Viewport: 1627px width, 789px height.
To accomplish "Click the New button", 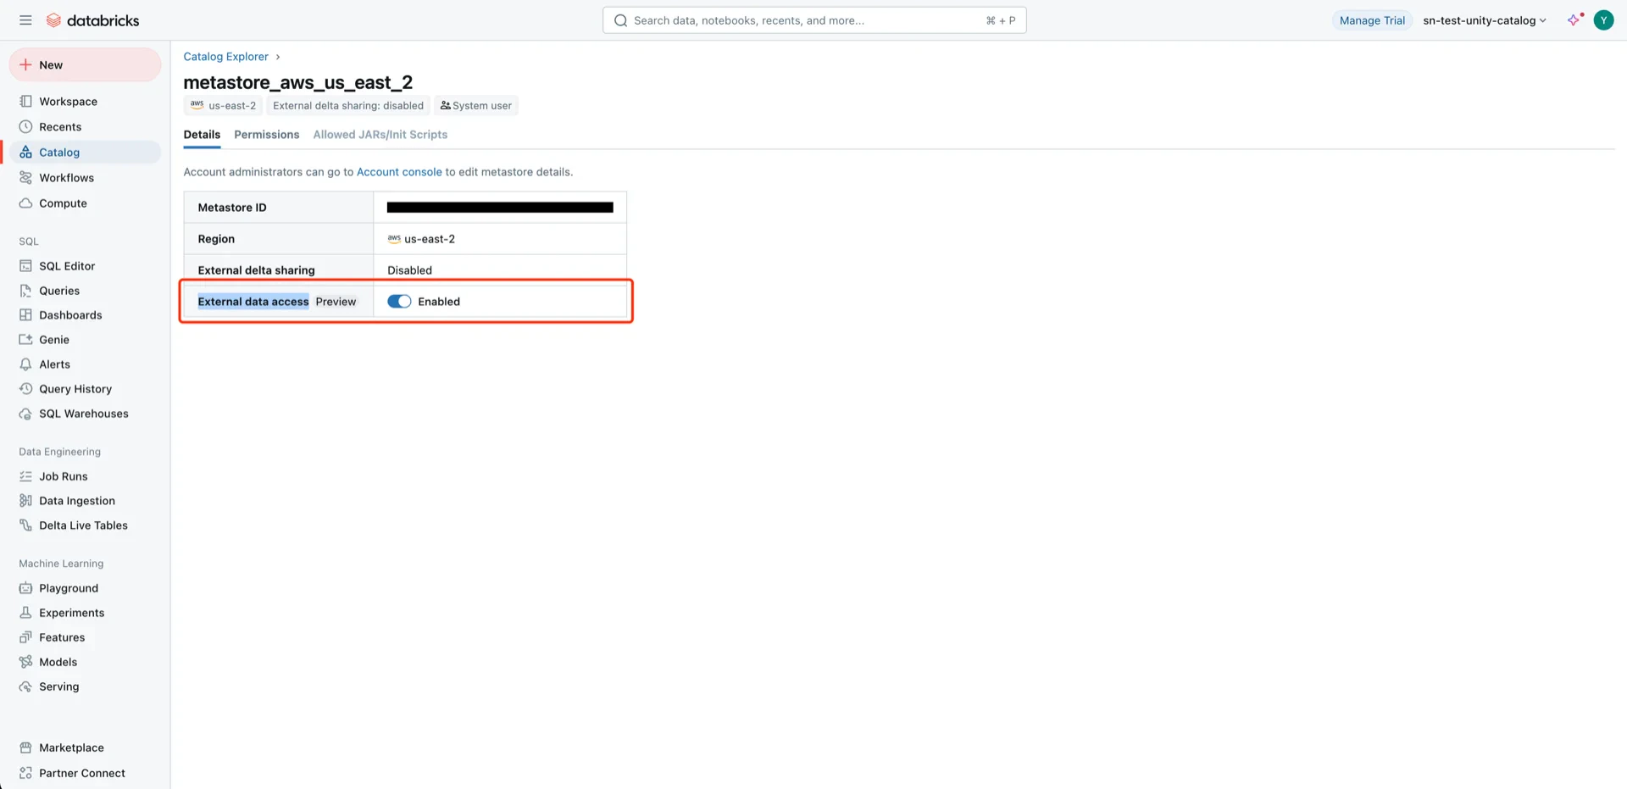I will (85, 64).
